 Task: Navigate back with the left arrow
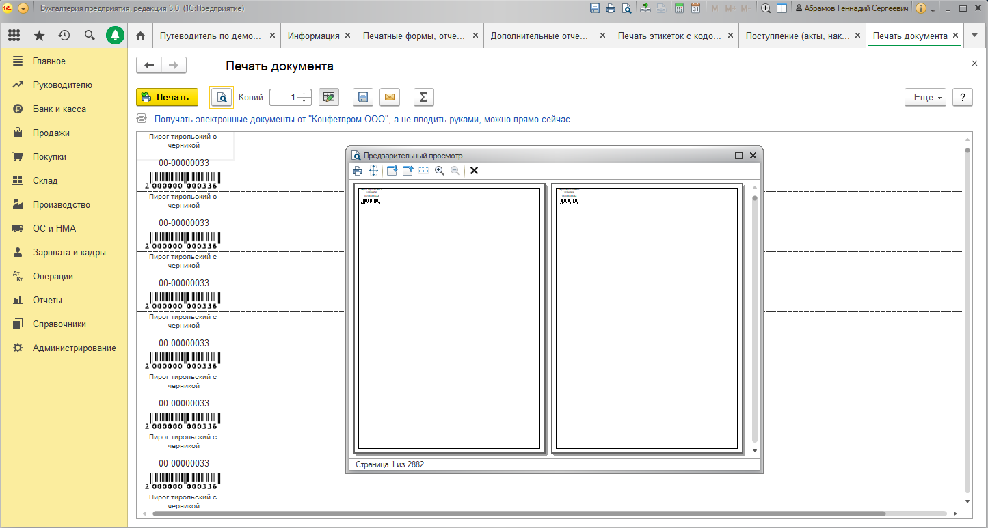[x=149, y=66]
